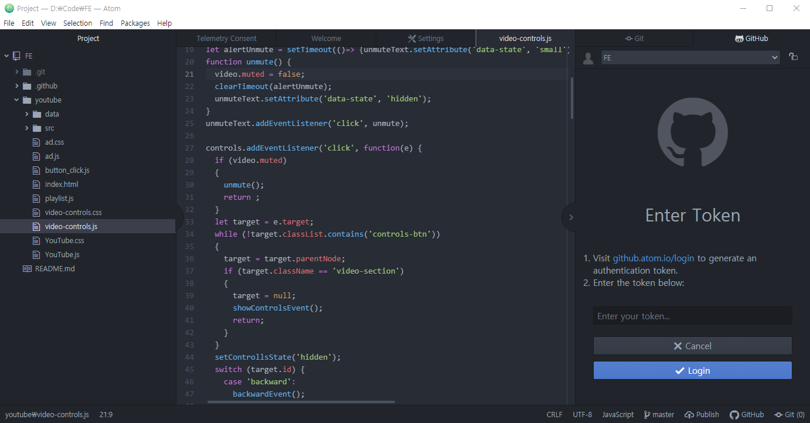Open ad.js in the tree
810x423 pixels.
pos(52,156)
